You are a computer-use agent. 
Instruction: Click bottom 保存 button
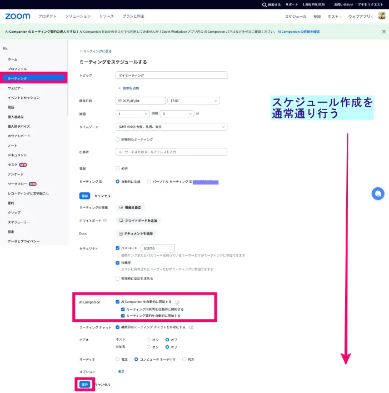(84, 384)
